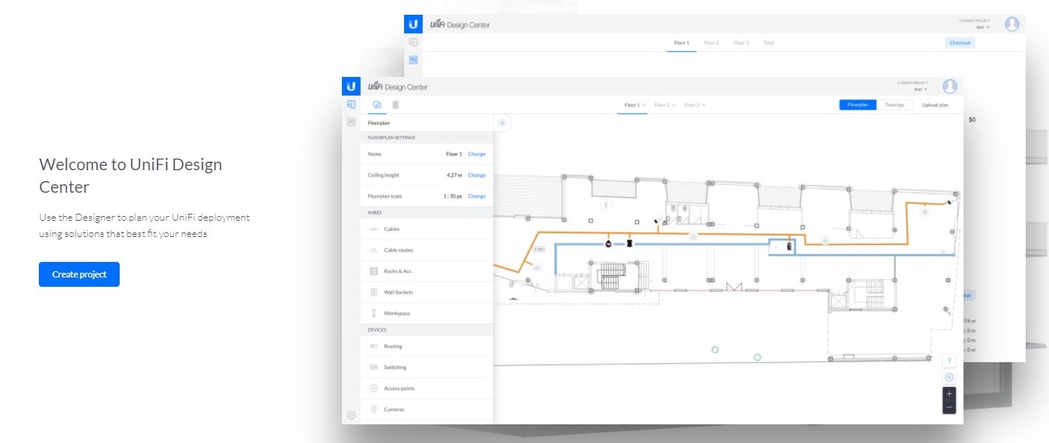Switch to Floor 3 tab in back window
Viewport: 1049px width, 443px height.
741,43
